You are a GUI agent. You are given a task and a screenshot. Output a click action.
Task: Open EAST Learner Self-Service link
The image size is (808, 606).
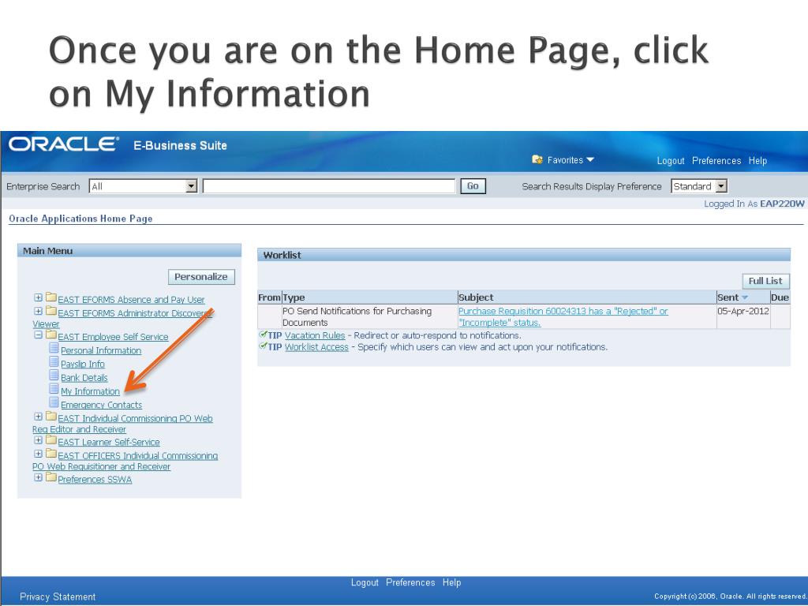[109, 442]
